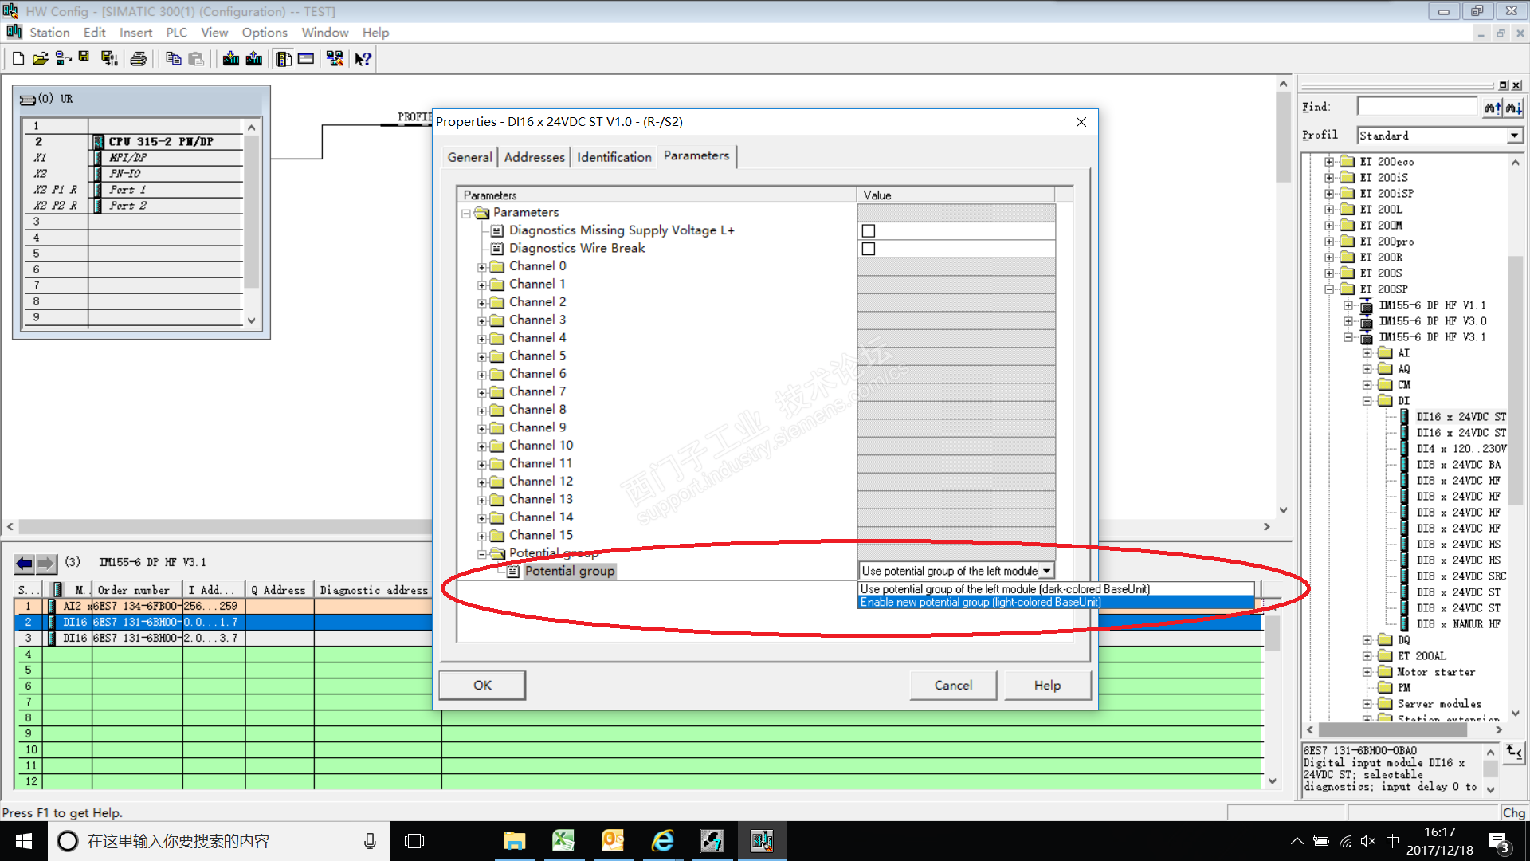Click the Configure Network icon
The height and width of the screenshot is (861, 1530).
pyautogui.click(x=335, y=58)
